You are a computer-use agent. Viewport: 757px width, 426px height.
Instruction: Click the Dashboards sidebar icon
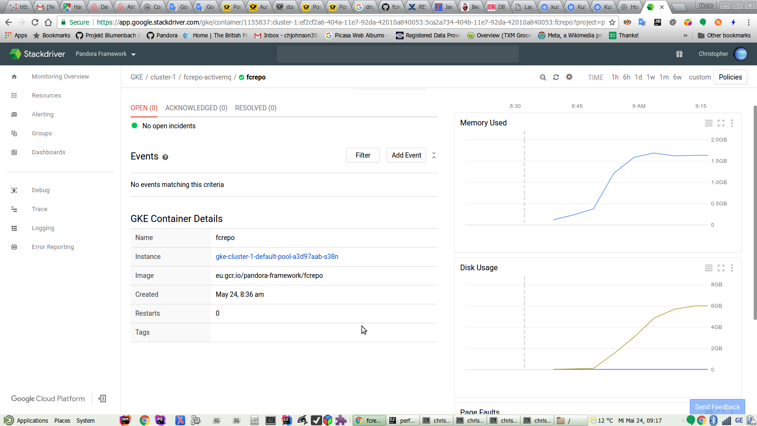14,152
